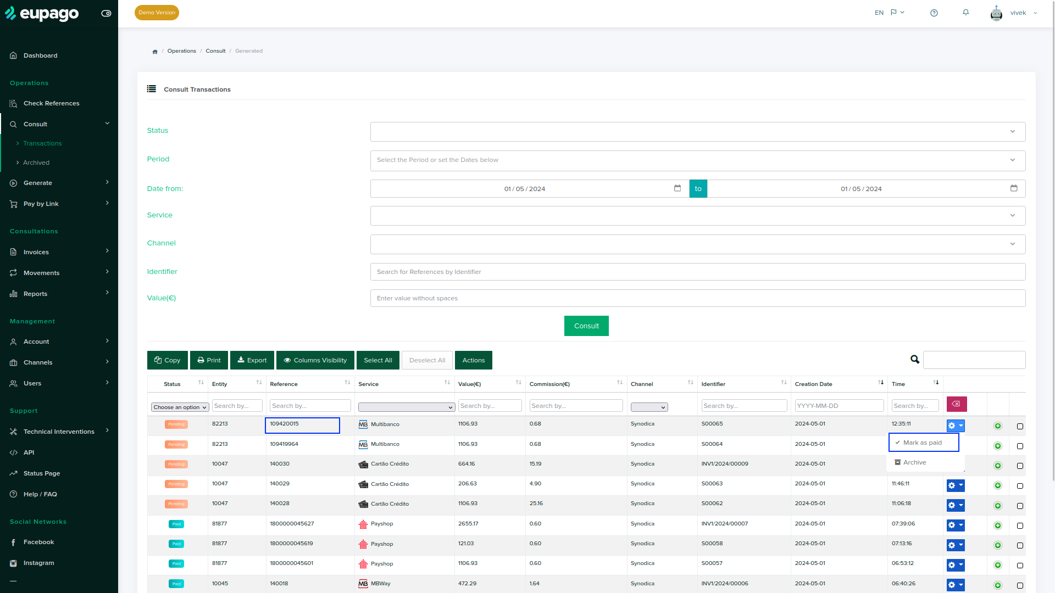Tick checkbox for row S00058
Image resolution: width=1055 pixels, height=593 pixels.
click(x=1020, y=545)
